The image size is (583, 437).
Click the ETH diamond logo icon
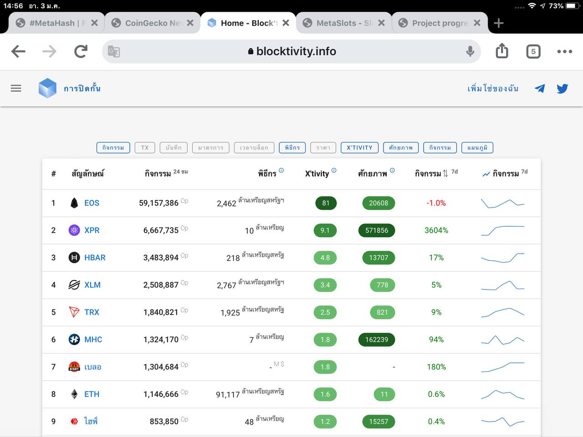[74, 394]
